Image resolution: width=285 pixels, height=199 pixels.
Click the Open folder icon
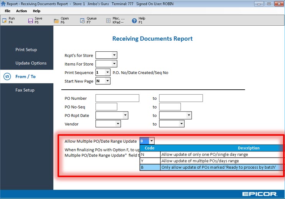56,21
